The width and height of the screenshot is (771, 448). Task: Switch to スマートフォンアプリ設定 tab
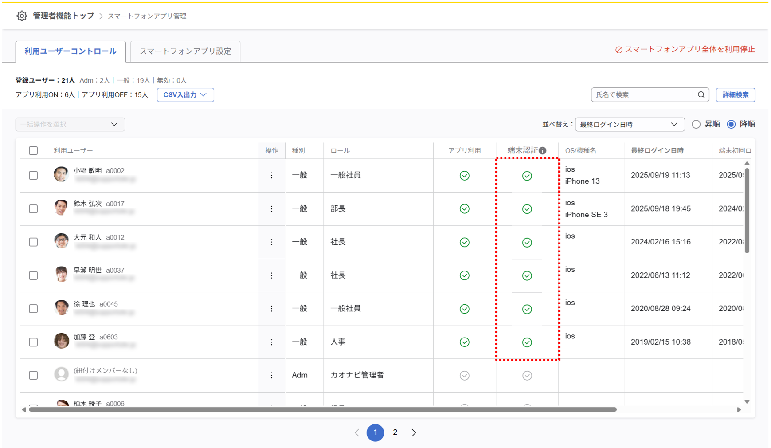[185, 51]
